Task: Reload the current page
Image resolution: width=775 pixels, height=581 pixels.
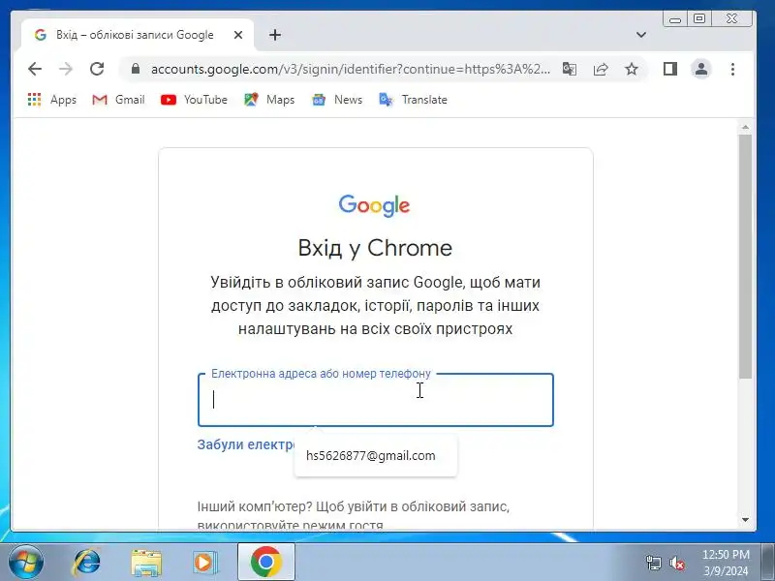Action: (97, 69)
